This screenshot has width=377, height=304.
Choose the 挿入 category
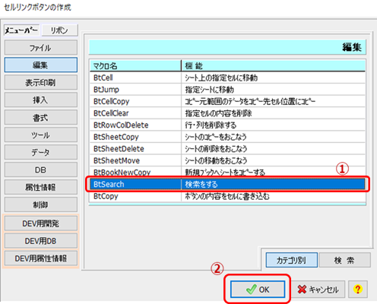pos(40,100)
